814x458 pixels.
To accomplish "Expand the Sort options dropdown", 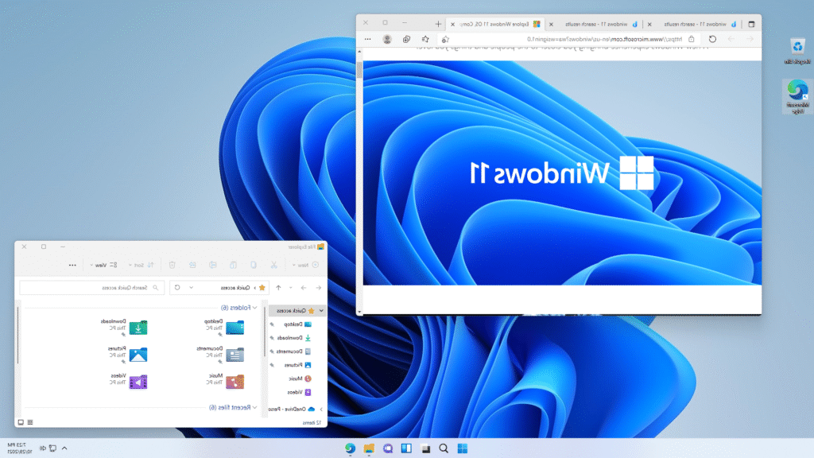I will pyautogui.click(x=140, y=264).
